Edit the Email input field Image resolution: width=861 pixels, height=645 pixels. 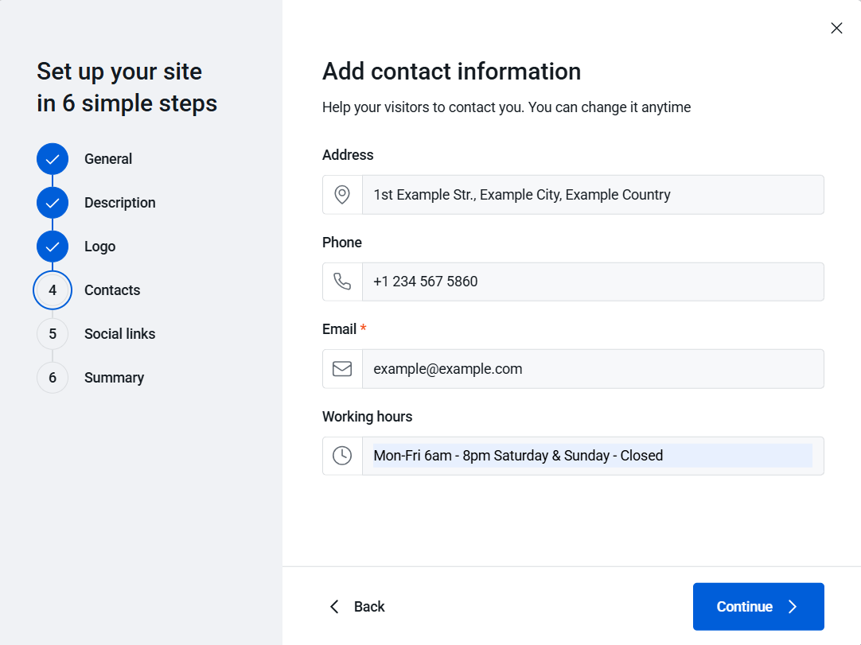(592, 369)
